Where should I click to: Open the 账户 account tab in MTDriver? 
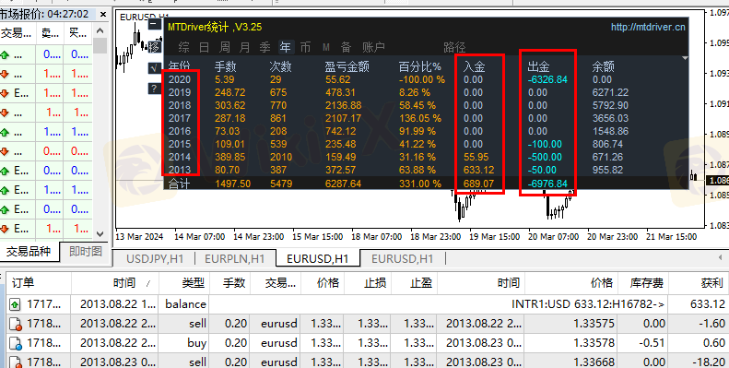(x=373, y=47)
